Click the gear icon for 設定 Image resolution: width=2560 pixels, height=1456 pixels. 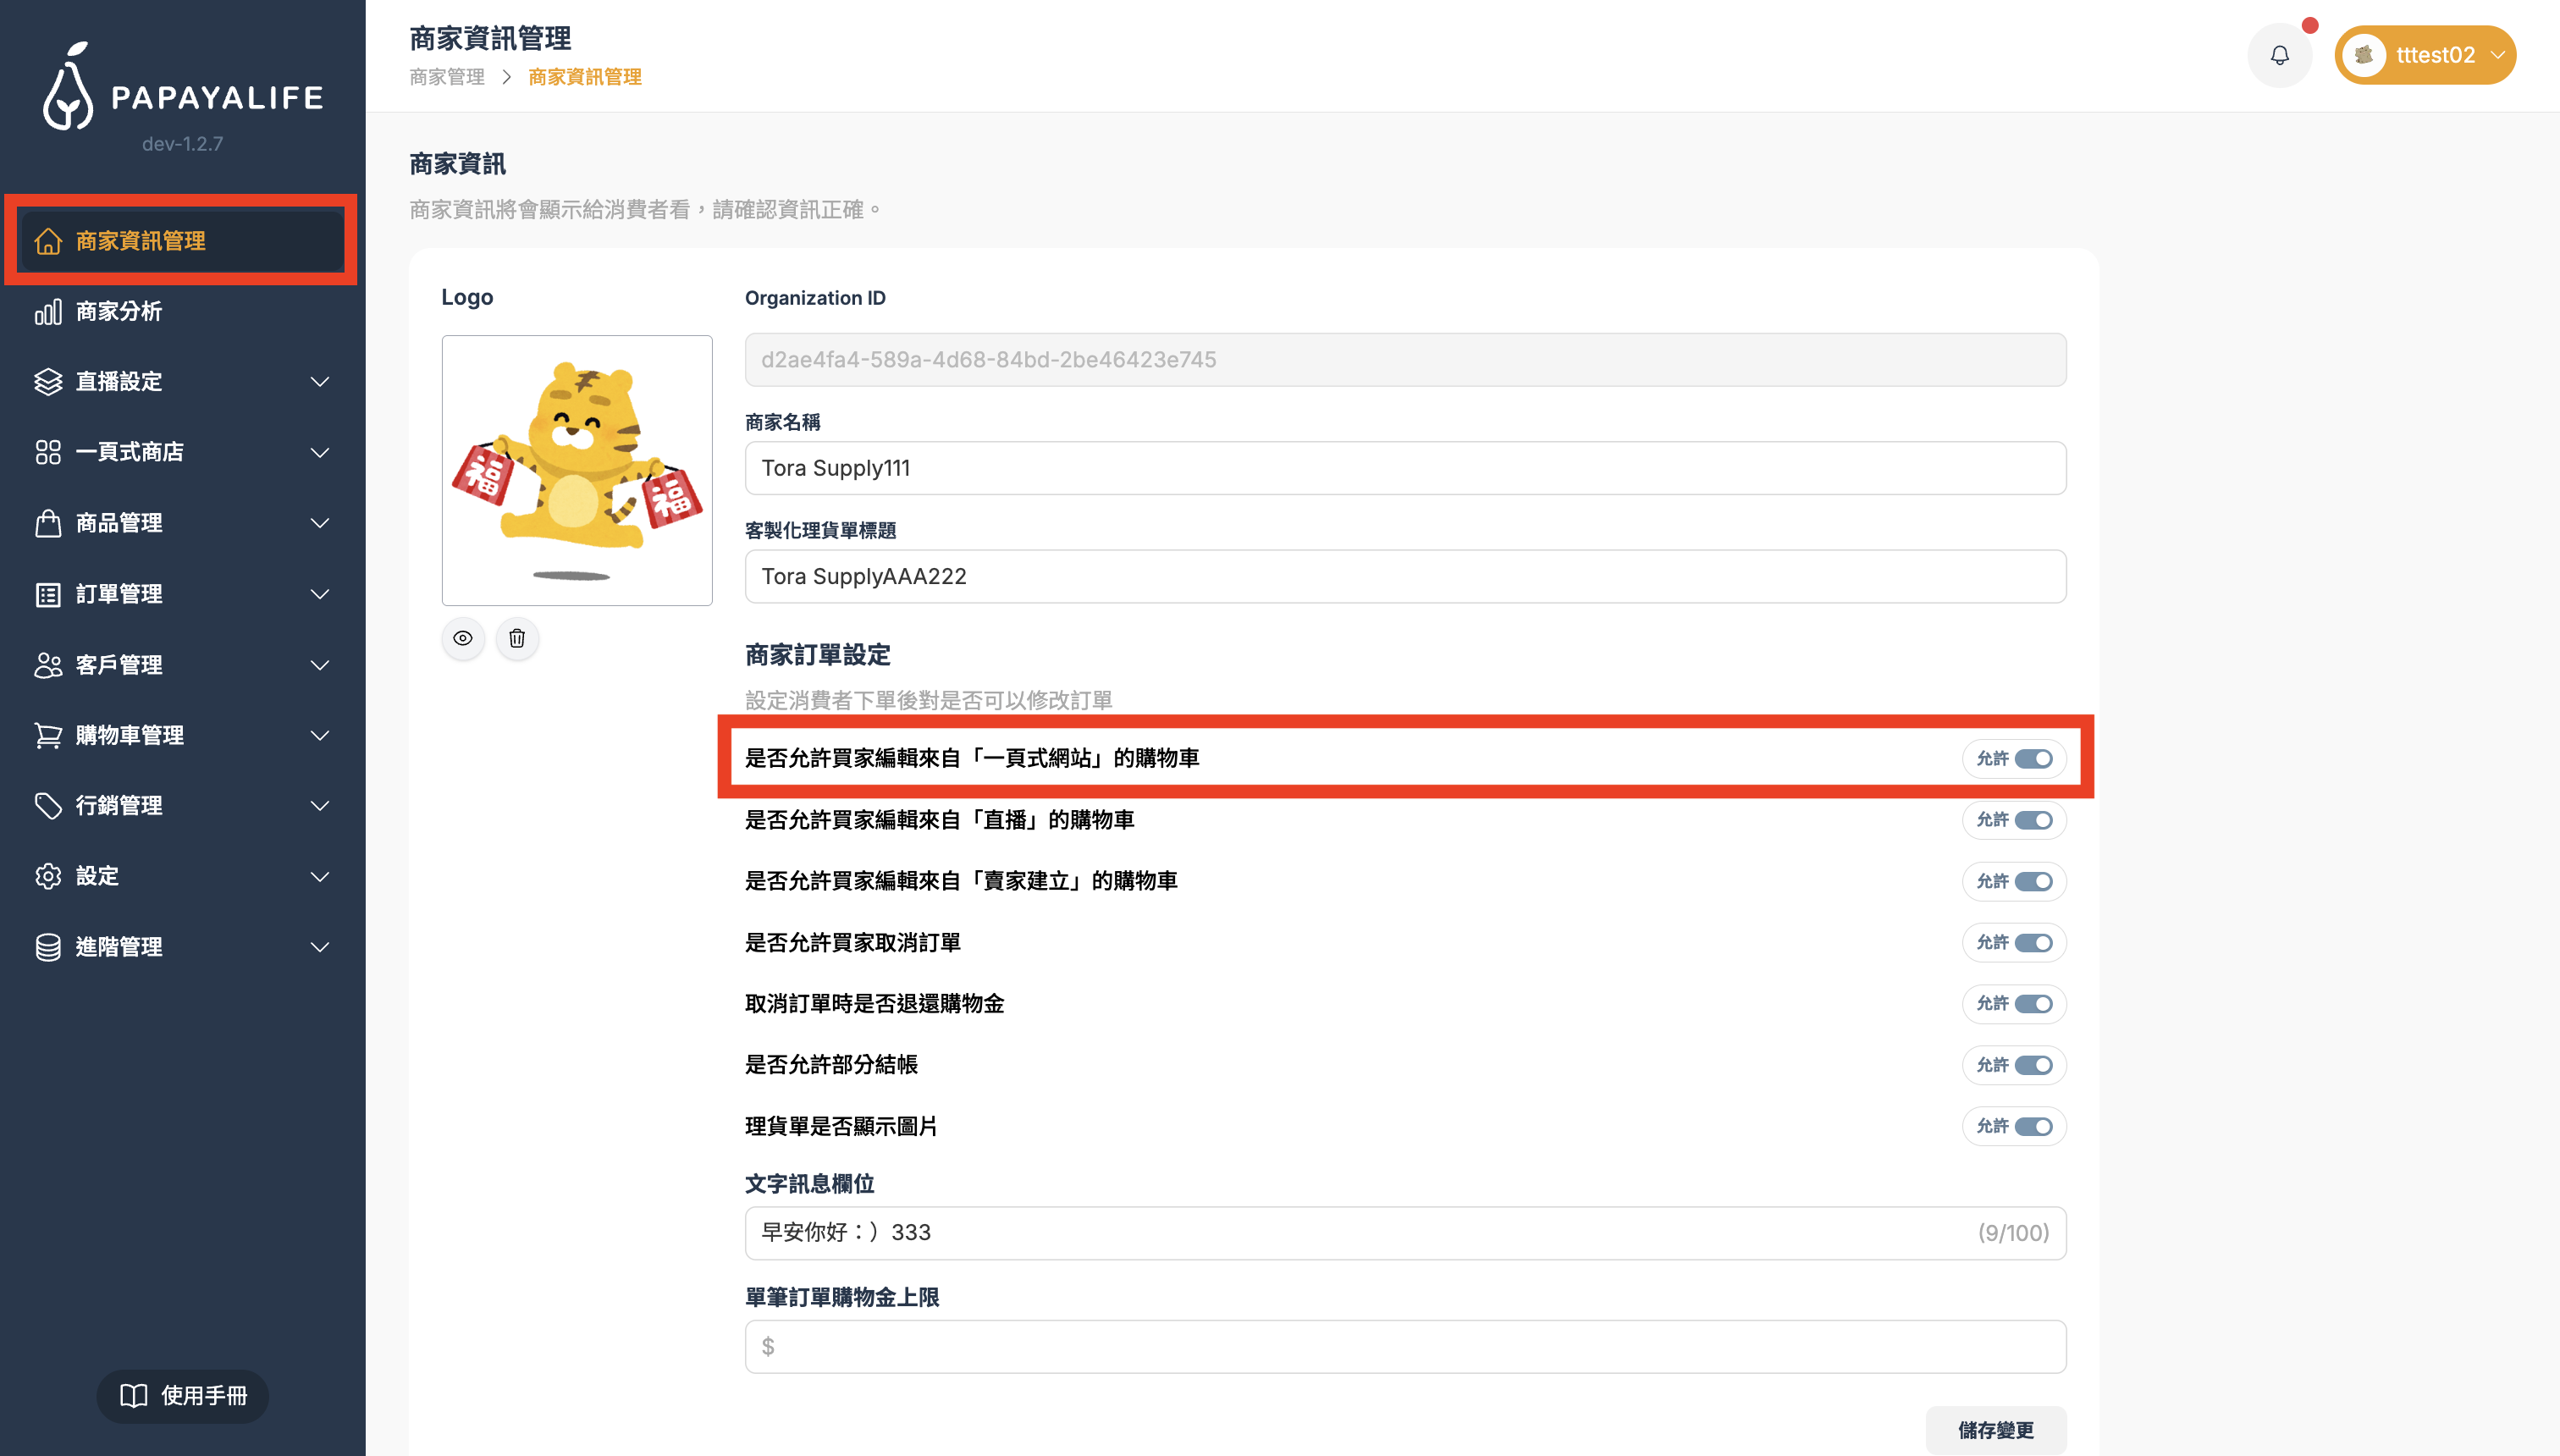[48, 876]
